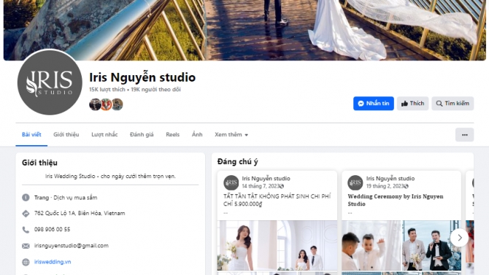
Task: Open the 19 tháng 2, 2023 post date
Action: click(385, 186)
